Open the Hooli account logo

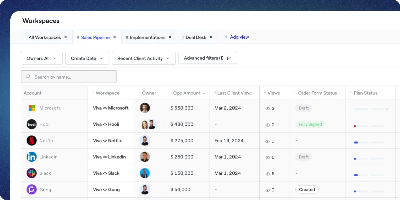pos(32,124)
